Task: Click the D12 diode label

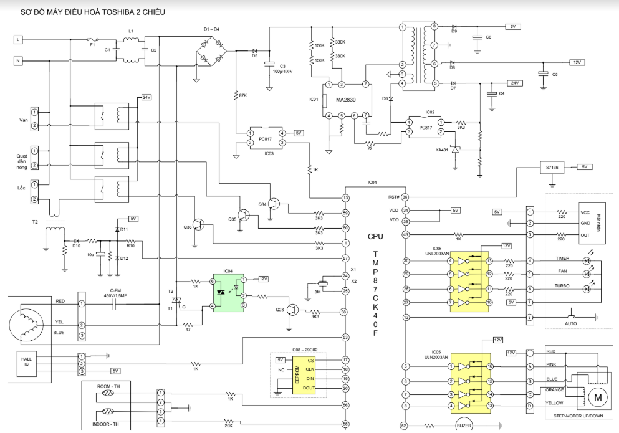Action: click(x=124, y=258)
